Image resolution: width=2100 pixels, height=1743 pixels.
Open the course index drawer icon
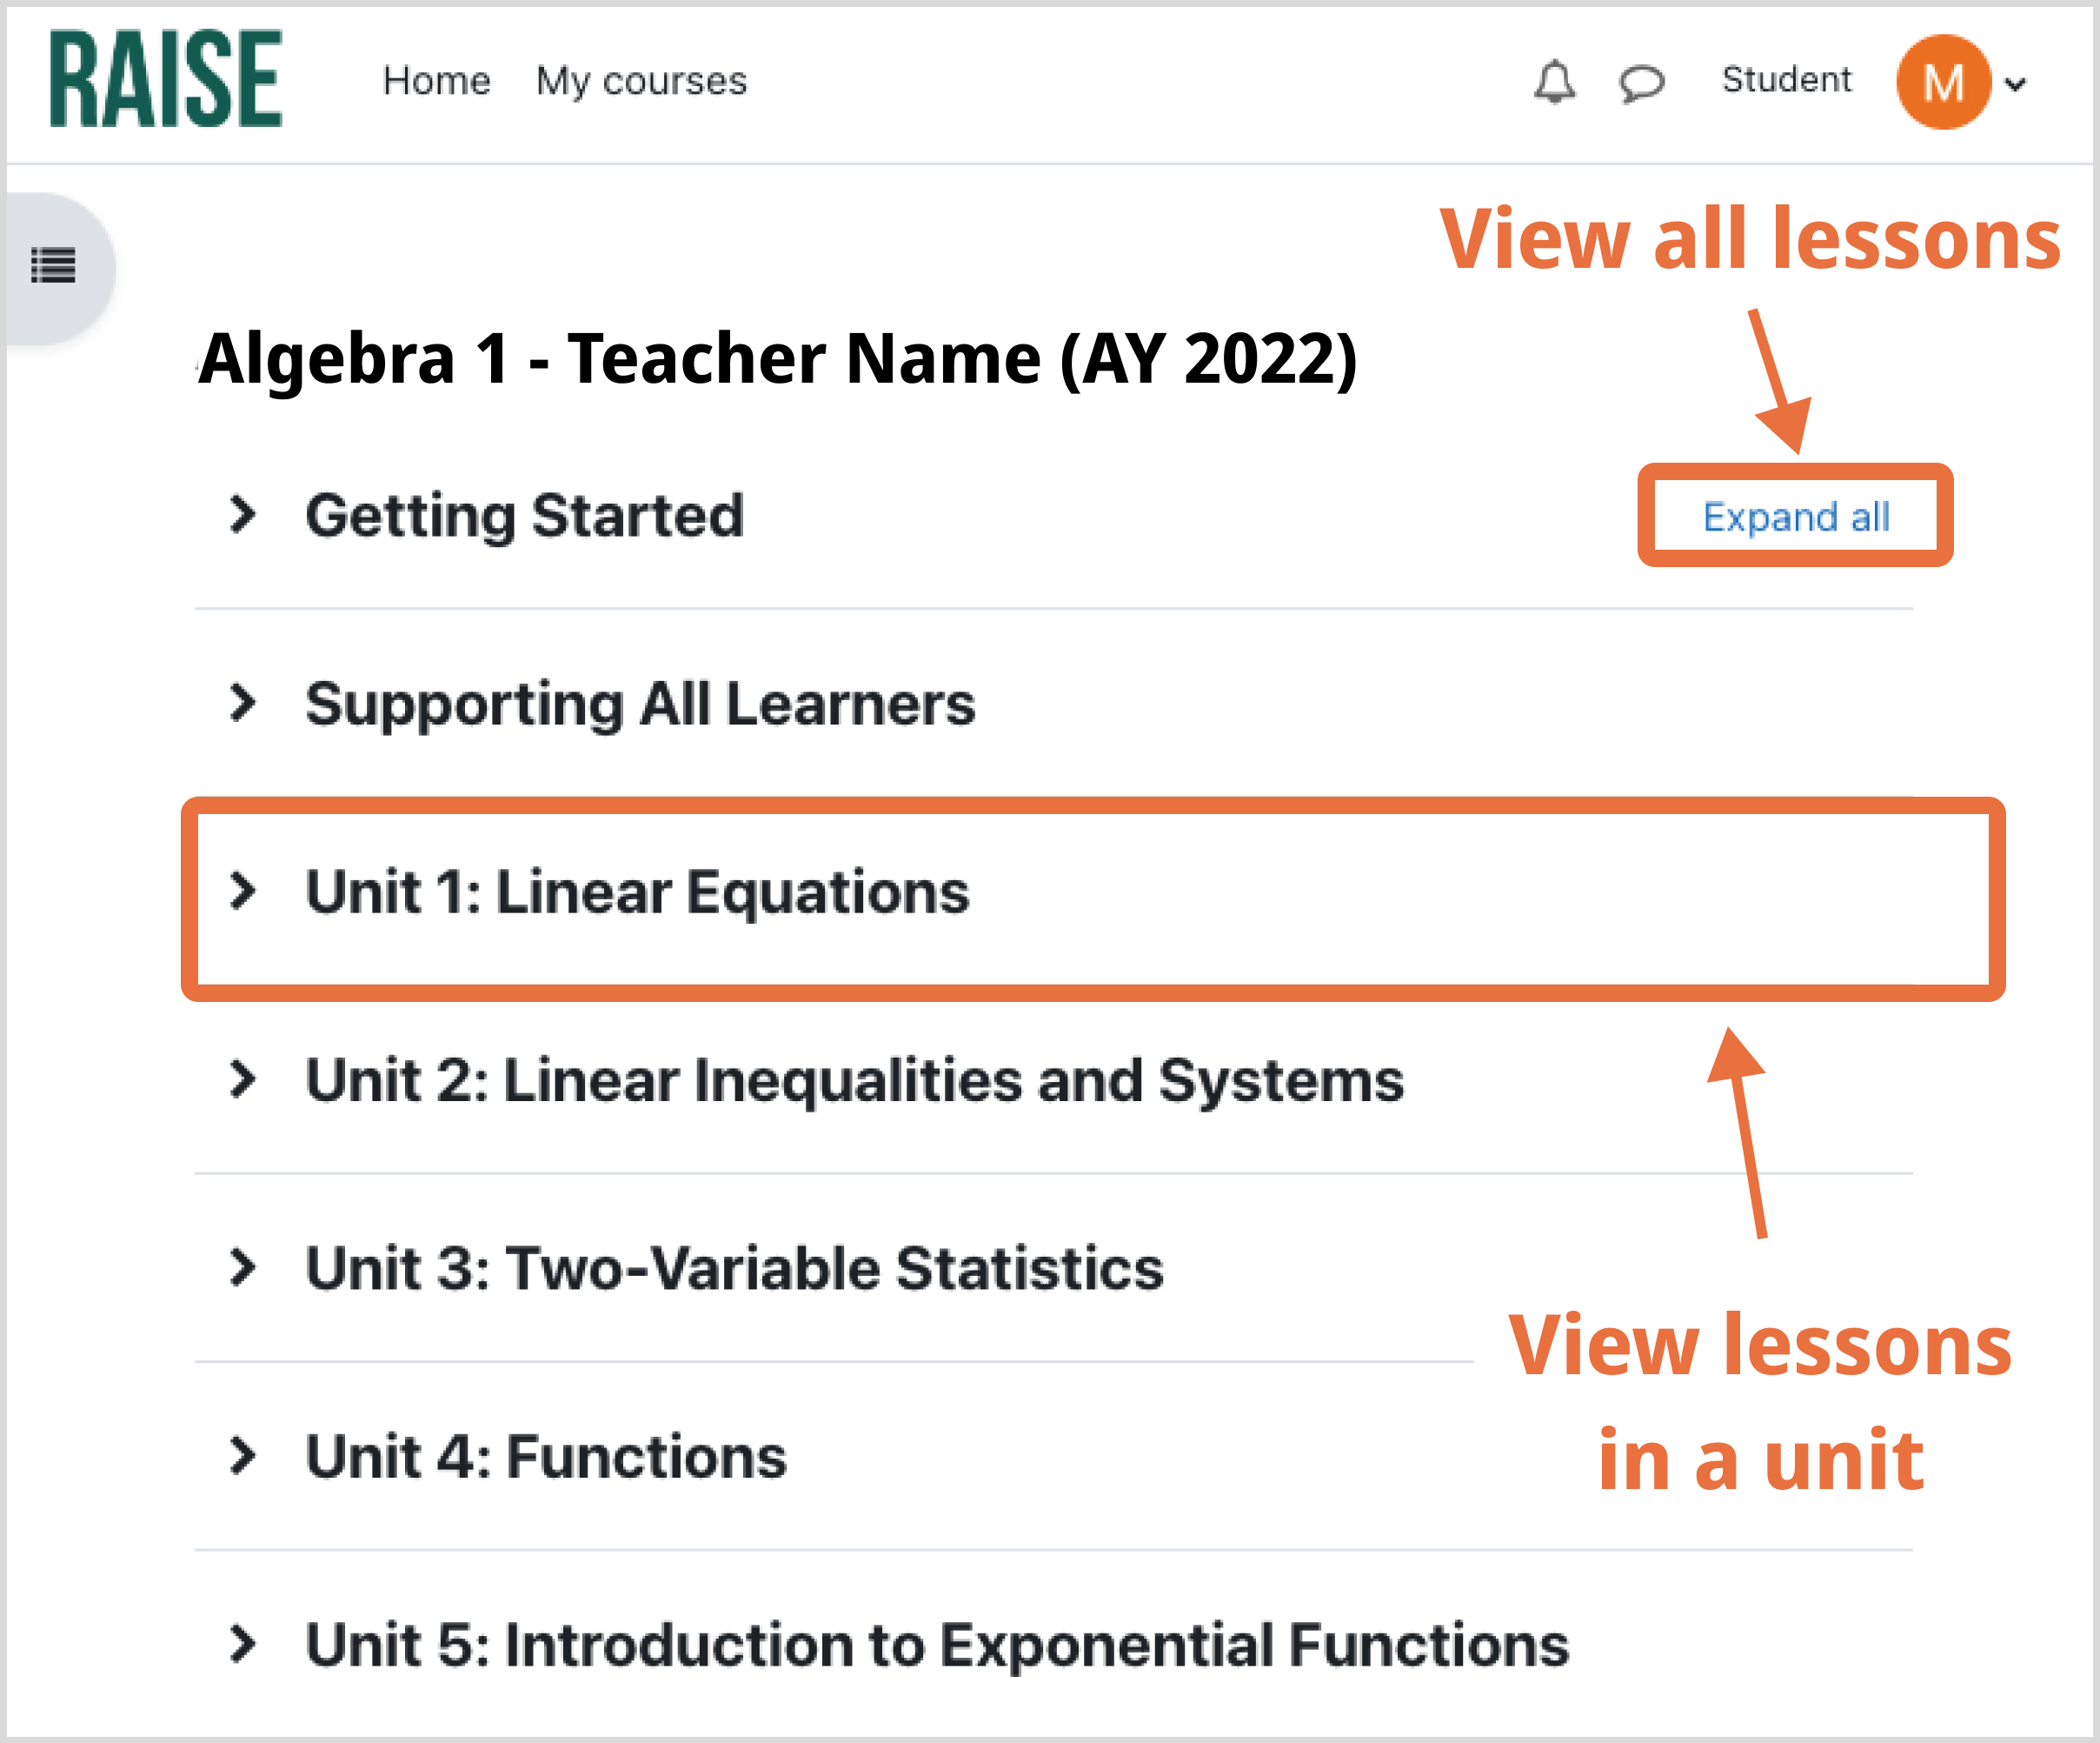[x=54, y=266]
